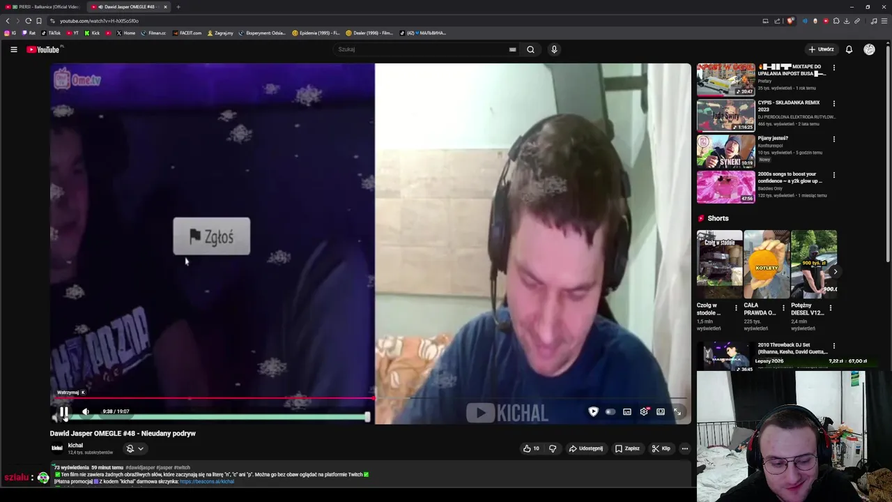Open options for MIXTAPE DO UPALANIA video
The width and height of the screenshot is (892, 502).
click(x=834, y=68)
